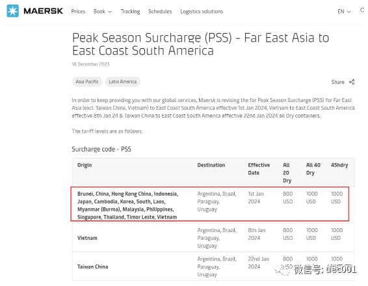Click the 'Effective Date' column header

pyautogui.click(x=259, y=169)
